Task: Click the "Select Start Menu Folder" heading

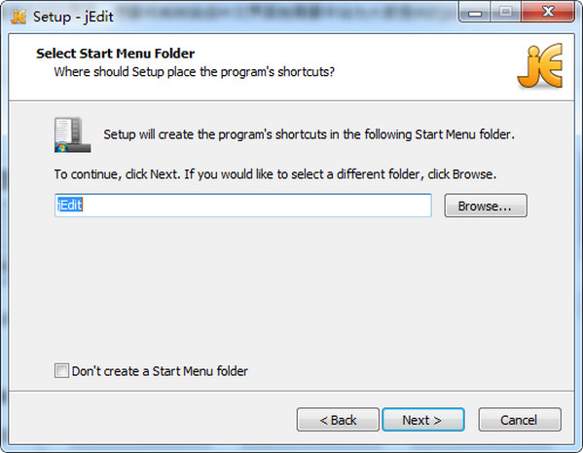Action: click(115, 54)
